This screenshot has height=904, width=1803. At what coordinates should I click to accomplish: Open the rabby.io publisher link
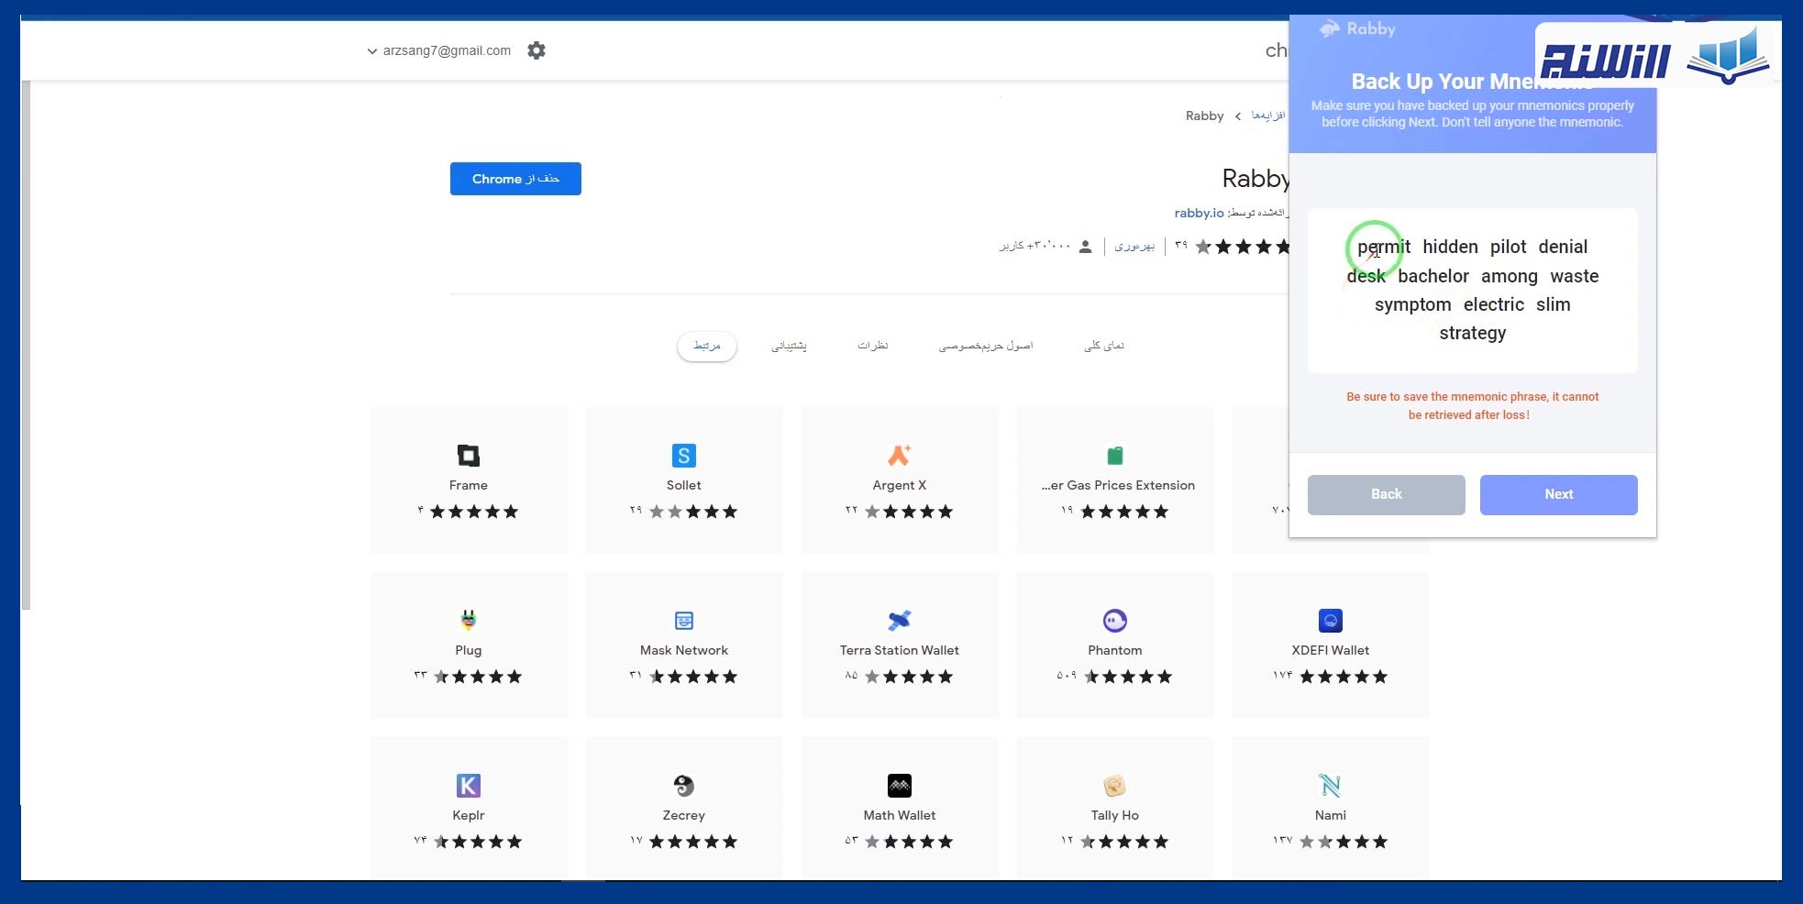tap(1199, 213)
